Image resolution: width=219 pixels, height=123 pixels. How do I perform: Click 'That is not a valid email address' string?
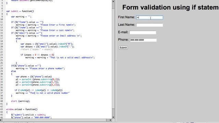click(x=72, y=57)
